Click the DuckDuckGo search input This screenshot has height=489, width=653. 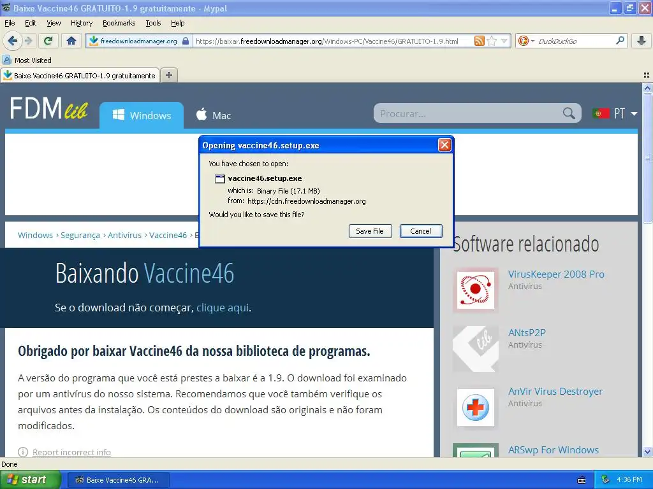click(575, 41)
